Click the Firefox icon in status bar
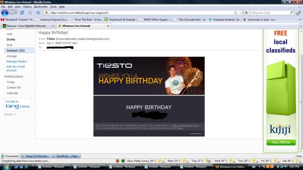Image resolution: width=303 pixels, height=170 pixels. coord(117,161)
